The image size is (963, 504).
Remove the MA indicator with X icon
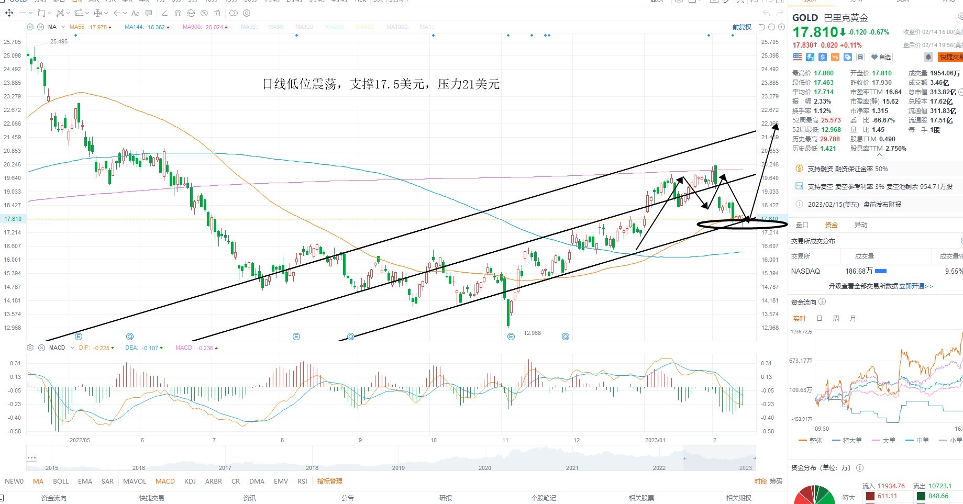click(x=41, y=27)
